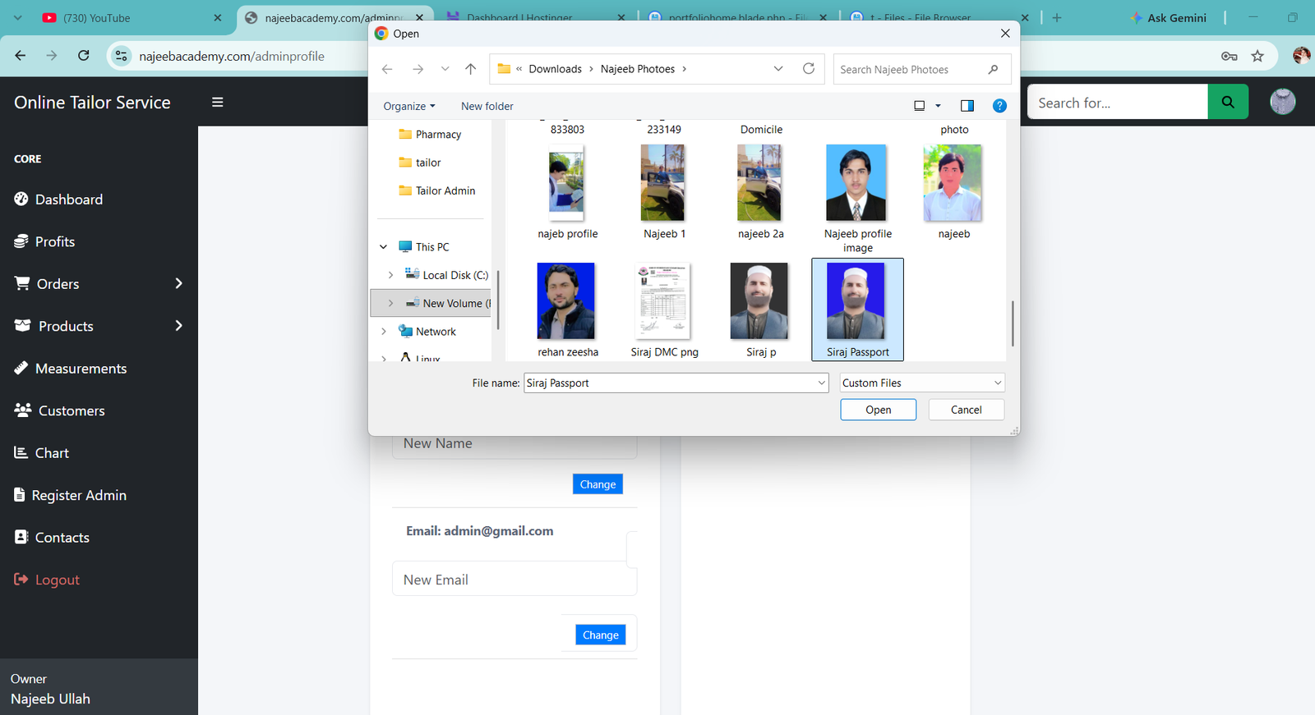Expand the address path previous locations dropdown

[x=778, y=69]
